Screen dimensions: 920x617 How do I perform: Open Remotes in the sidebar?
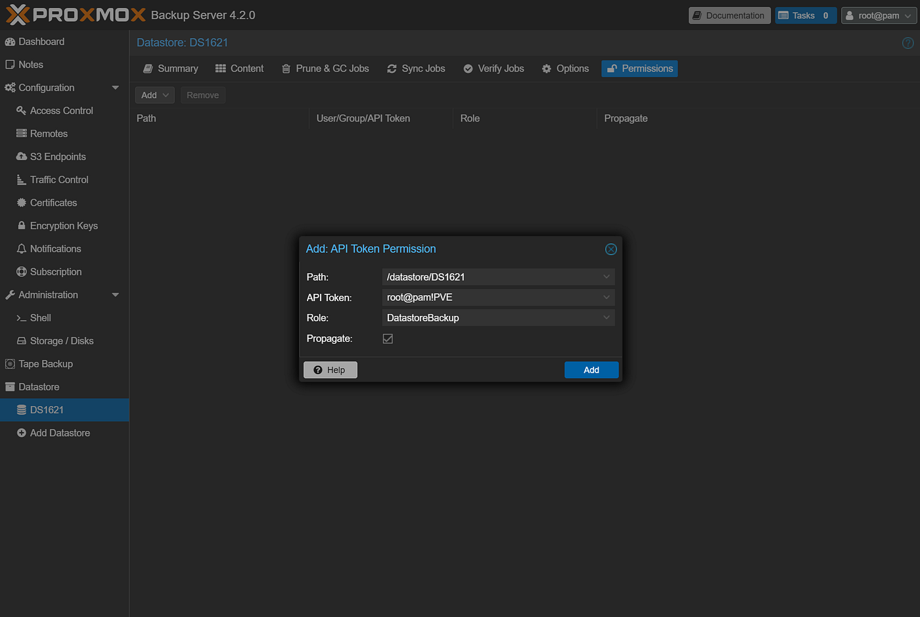click(x=64, y=133)
